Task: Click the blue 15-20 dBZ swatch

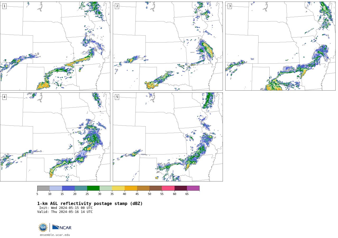Action: [x=68, y=188]
